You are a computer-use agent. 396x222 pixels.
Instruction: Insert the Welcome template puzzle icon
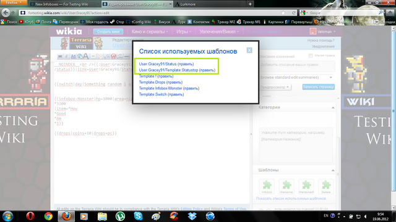[286, 186]
